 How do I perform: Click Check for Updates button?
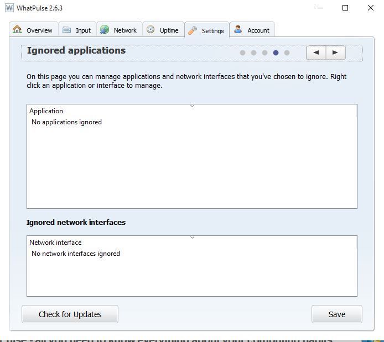click(x=70, y=314)
